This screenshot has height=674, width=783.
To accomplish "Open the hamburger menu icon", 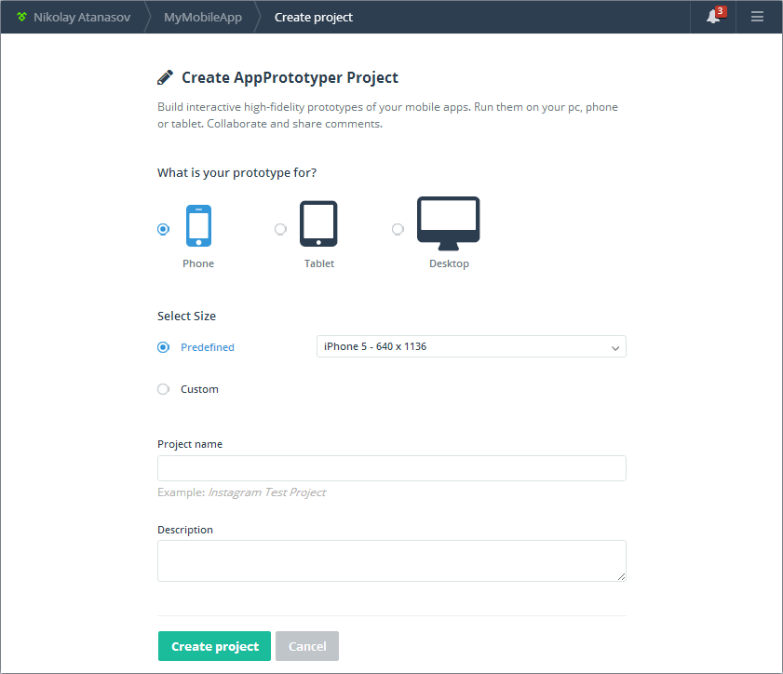I will point(757,17).
